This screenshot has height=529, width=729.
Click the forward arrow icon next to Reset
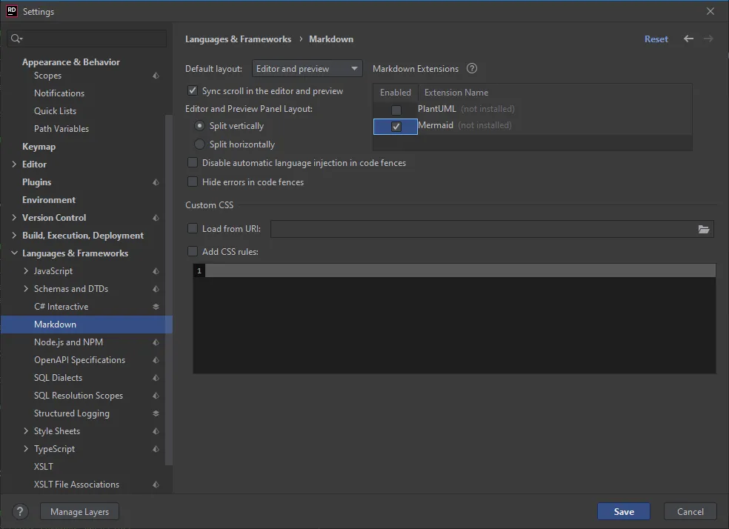point(708,39)
